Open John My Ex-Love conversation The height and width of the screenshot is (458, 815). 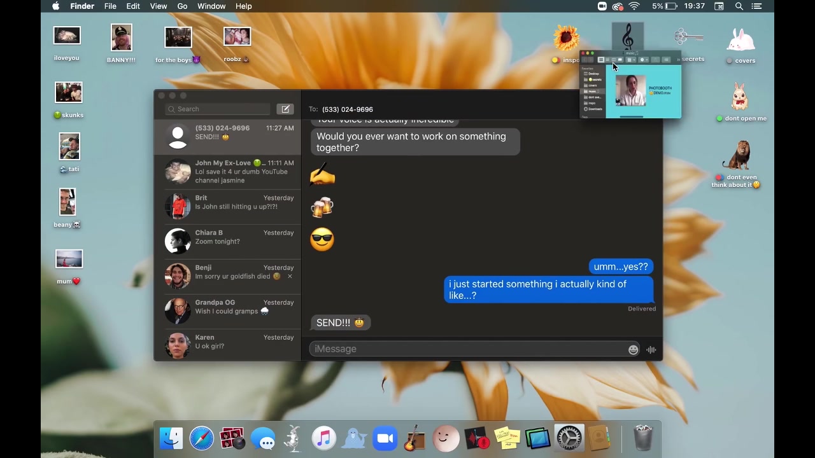[x=227, y=172]
